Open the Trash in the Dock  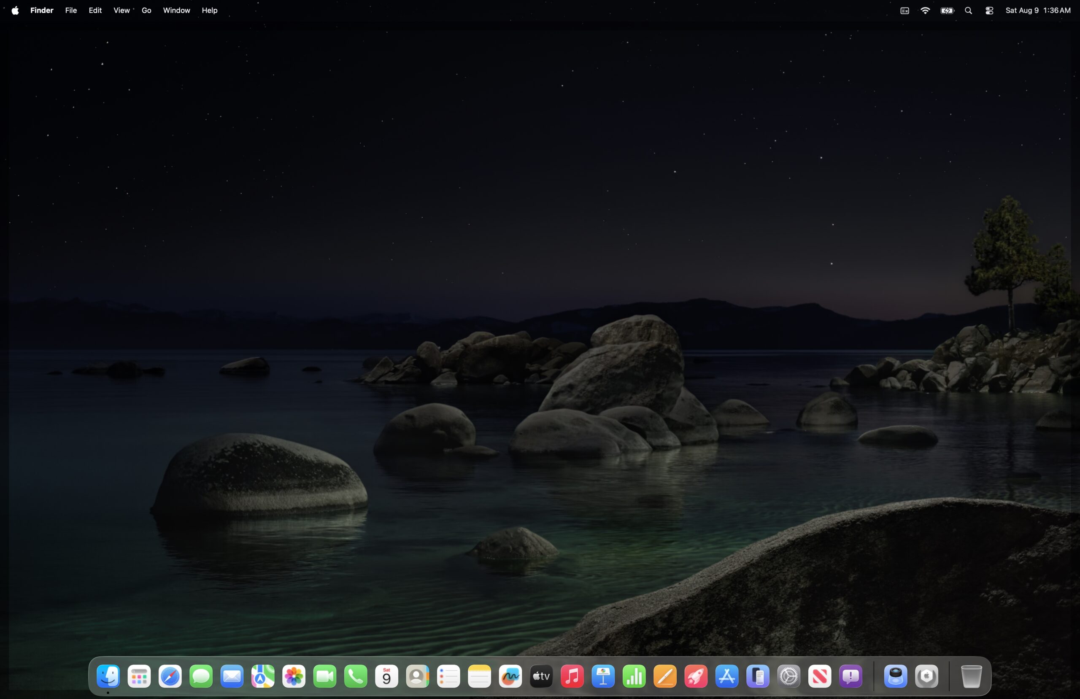pos(972,677)
